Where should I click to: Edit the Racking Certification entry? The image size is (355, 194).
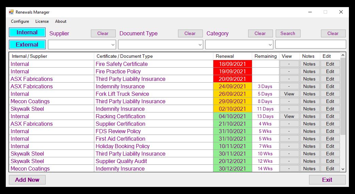[x=330, y=116]
